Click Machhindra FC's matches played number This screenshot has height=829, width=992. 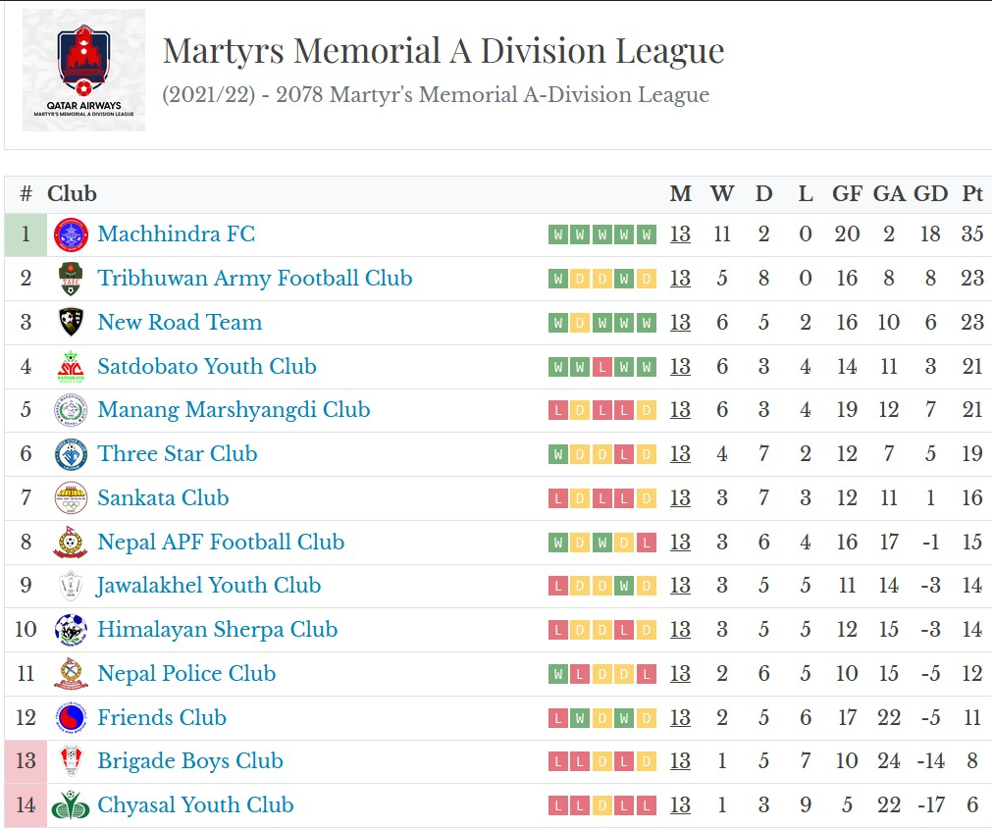[680, 234]
